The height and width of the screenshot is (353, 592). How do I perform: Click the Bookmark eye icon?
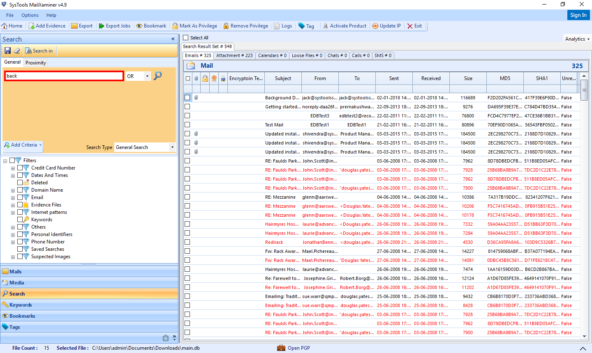pyautogui.click(x=139, y=26)
